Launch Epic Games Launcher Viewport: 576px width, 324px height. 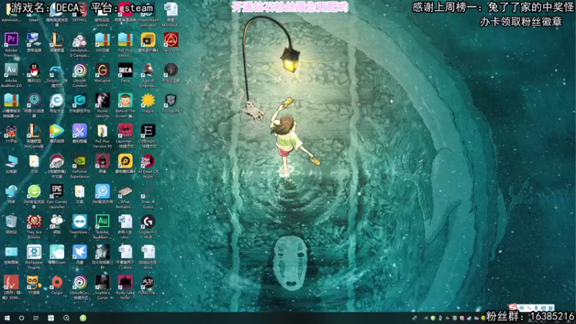click(x=57, y=197)
